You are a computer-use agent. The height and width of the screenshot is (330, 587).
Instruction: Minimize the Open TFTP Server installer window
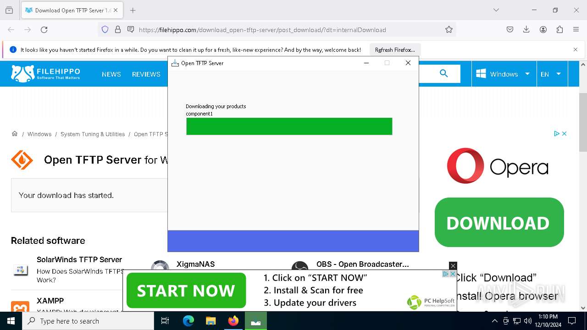[366, 63]
